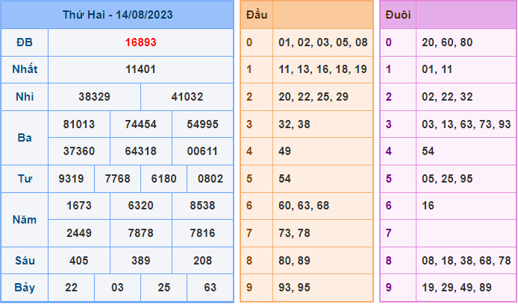Image resolution: width=518 pixels, height=304 pixels.
Task: Select Năm prize number 2449
Action: [79, 233]
